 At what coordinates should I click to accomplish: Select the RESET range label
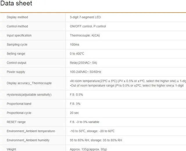(x=16, y=122)
